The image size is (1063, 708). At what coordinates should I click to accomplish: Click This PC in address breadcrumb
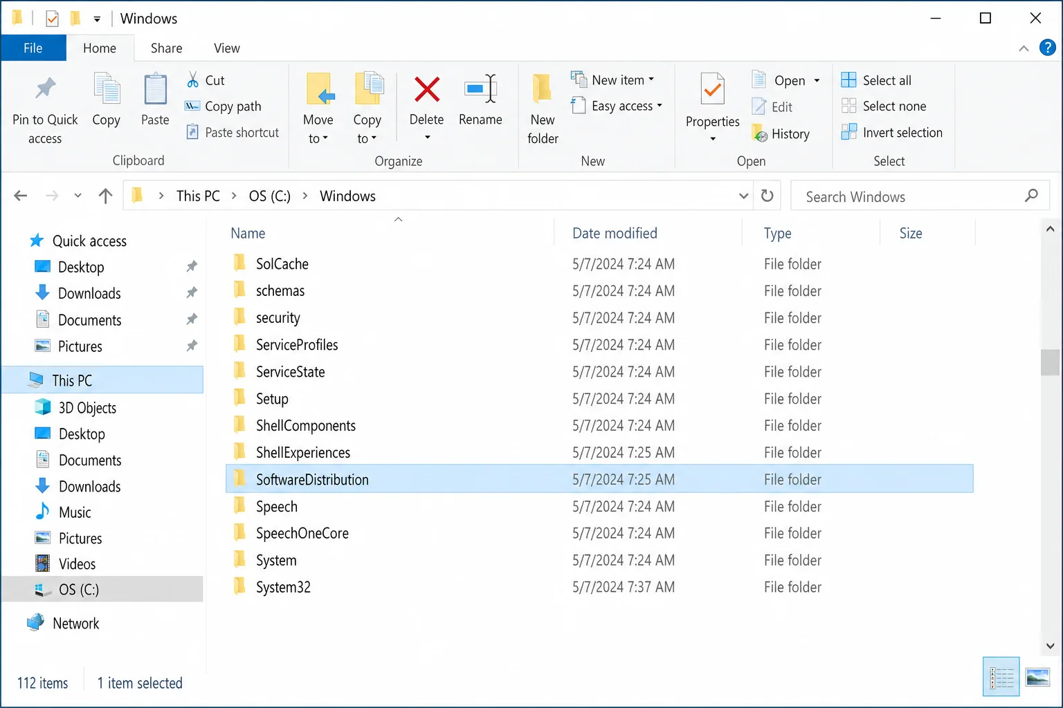click(198, 196)
